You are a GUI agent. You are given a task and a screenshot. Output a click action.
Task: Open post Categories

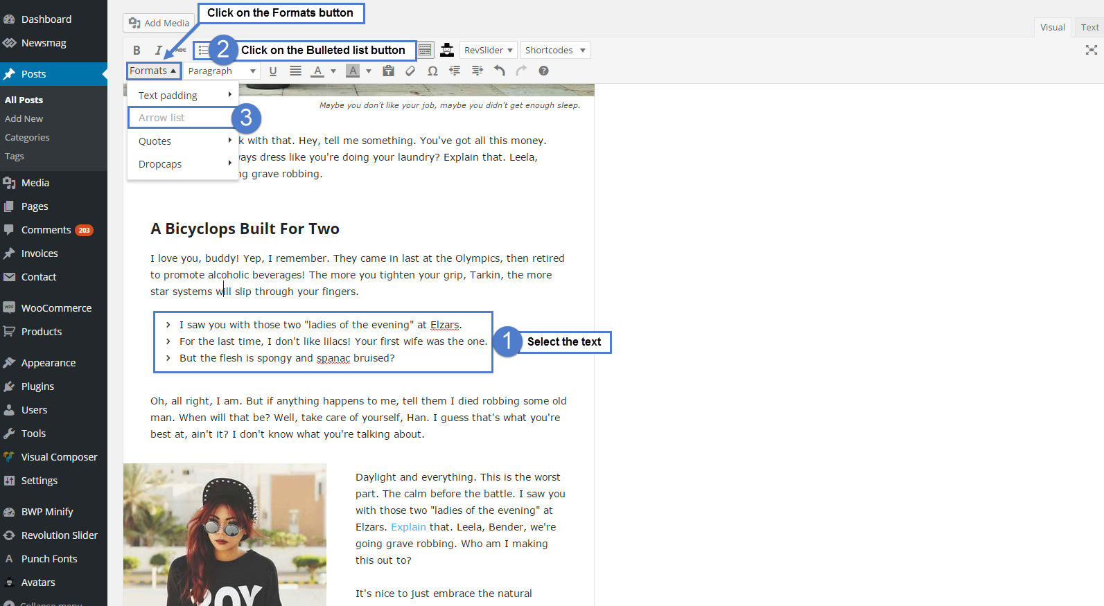27,137
